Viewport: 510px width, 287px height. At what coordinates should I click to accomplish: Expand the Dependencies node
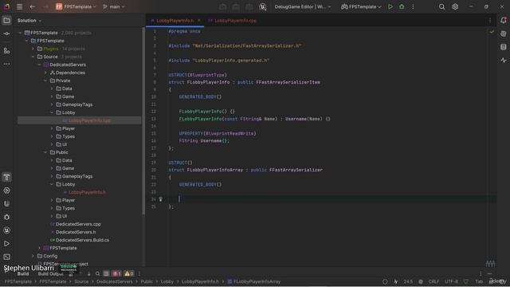pos(45,73)
